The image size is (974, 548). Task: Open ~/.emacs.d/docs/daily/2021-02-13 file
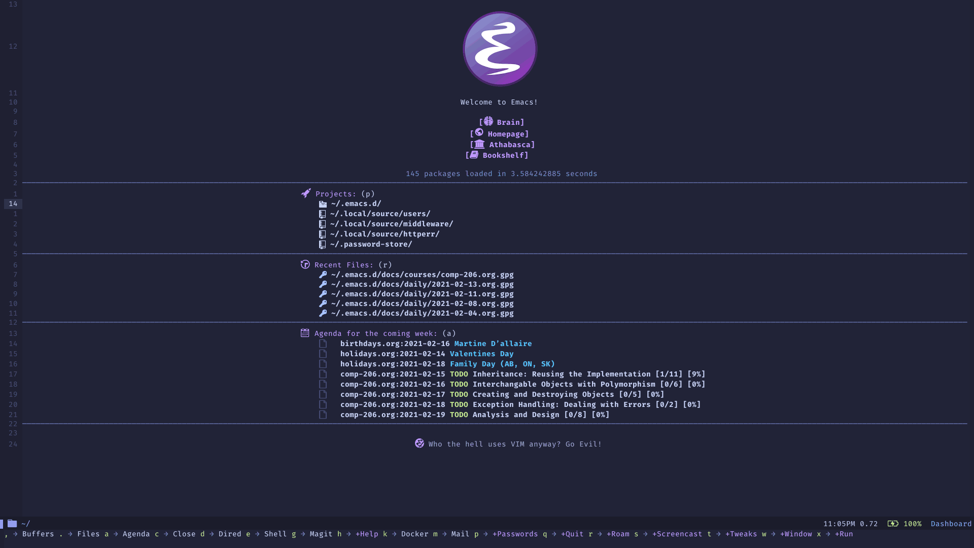click(x=422, y=284)
